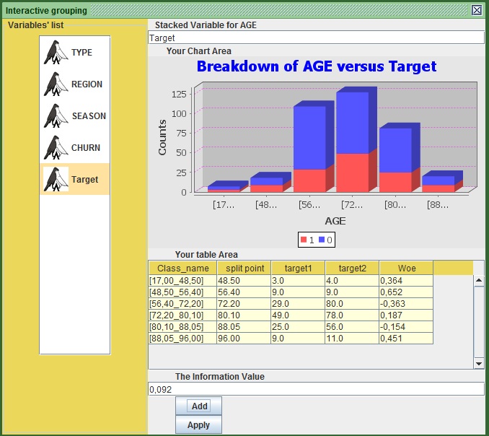This screenshot has width=489, height=436.
Task: Click target1 cell 49.0
Action: 298,315
